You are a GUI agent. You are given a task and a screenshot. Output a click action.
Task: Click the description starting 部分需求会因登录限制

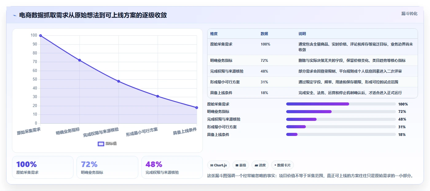click(350, 71)
